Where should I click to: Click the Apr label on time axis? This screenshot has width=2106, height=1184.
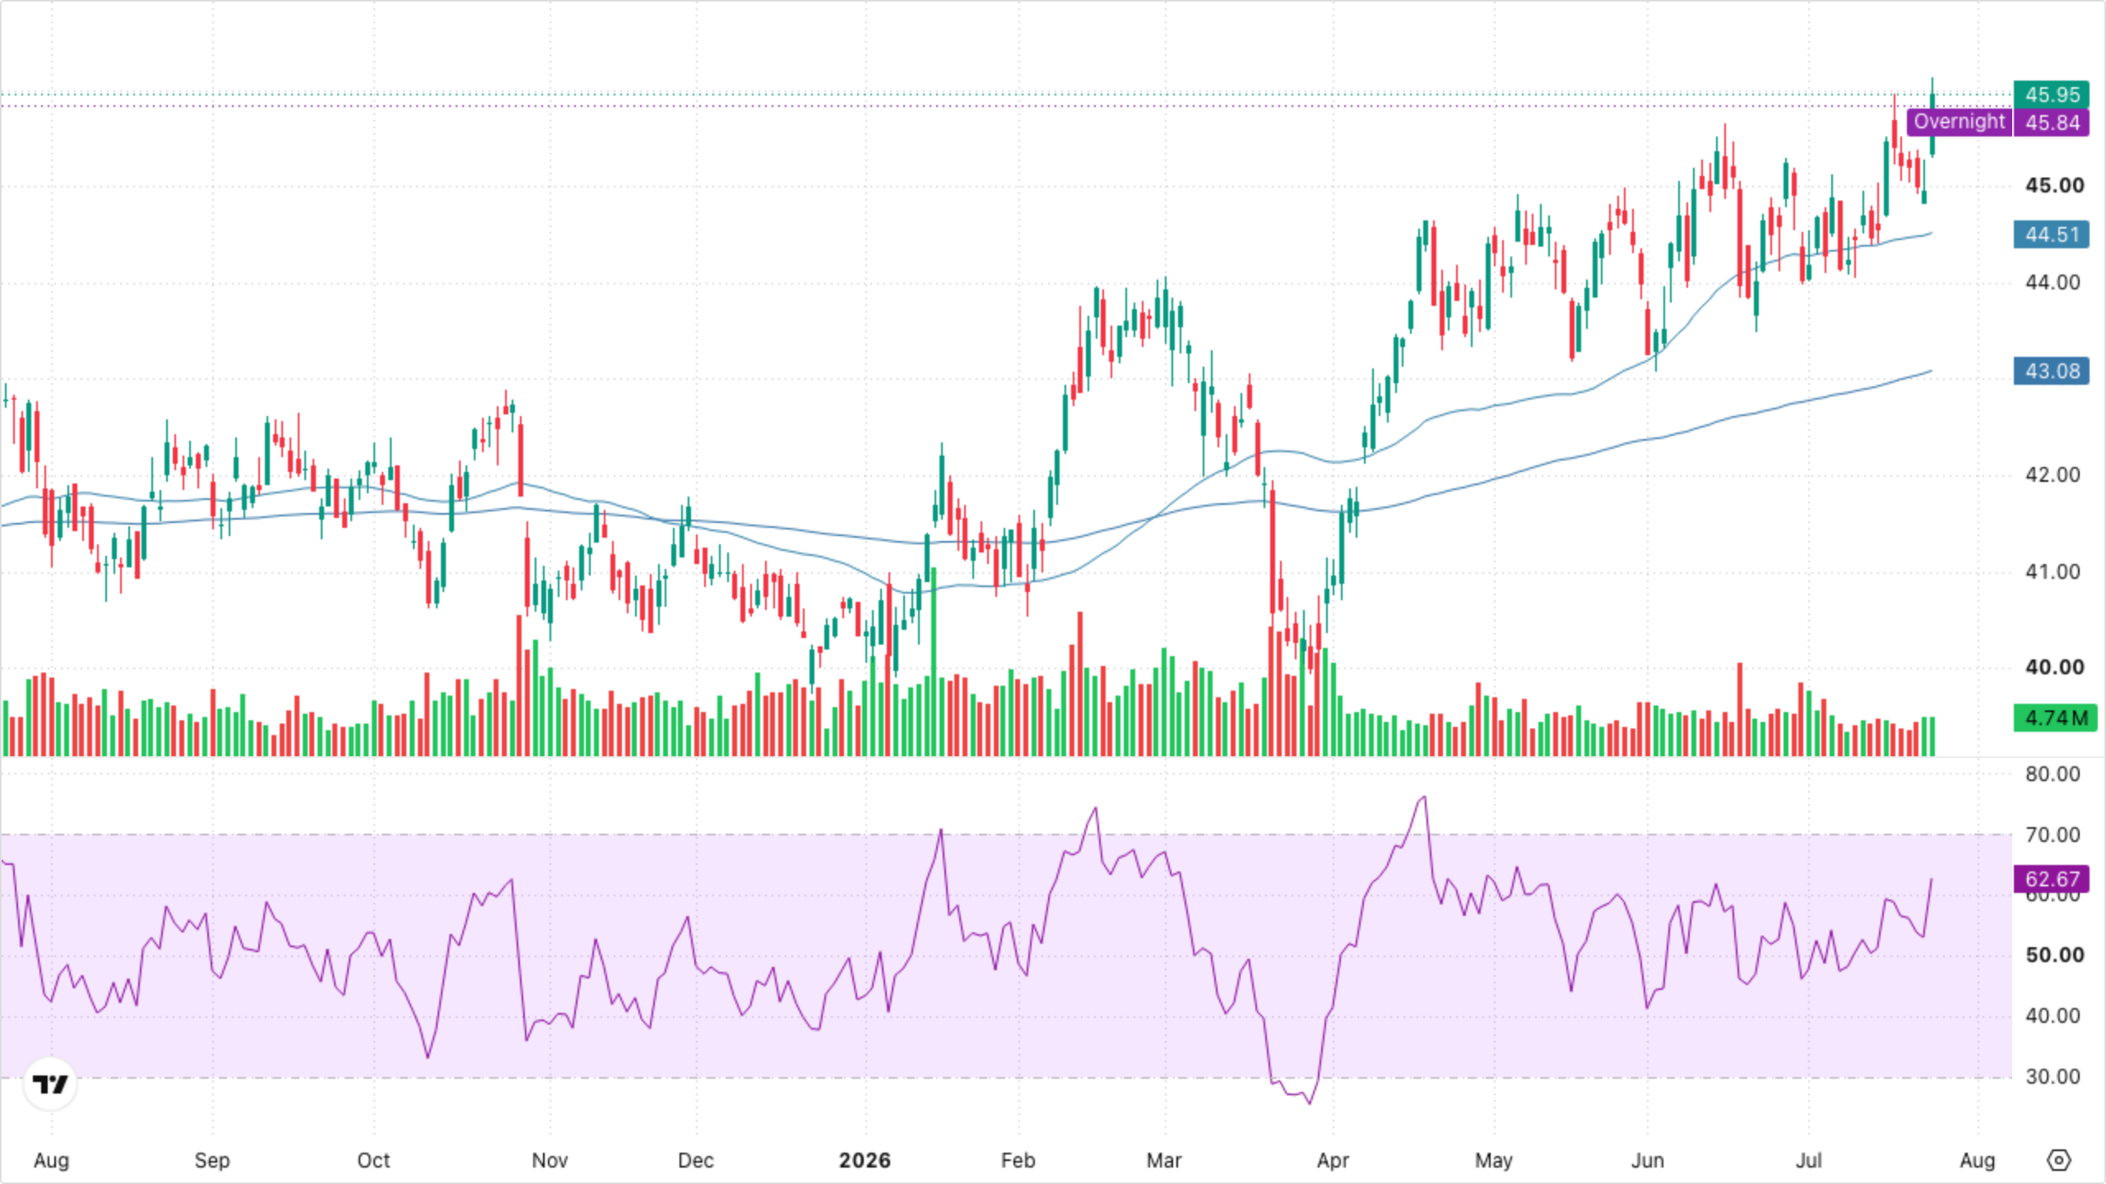coord(1333,1160)
